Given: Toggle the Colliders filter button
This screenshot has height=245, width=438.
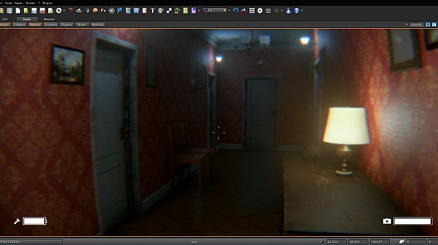Looking at the screenshot, I should point(19,25).
